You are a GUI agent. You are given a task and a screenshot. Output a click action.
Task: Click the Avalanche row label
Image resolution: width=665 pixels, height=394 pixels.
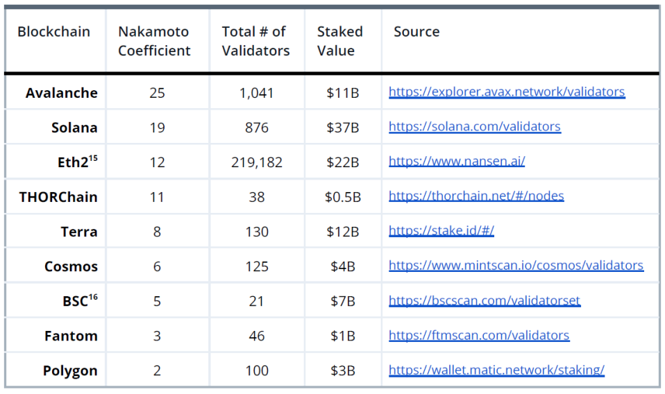(x=62, y=93)
